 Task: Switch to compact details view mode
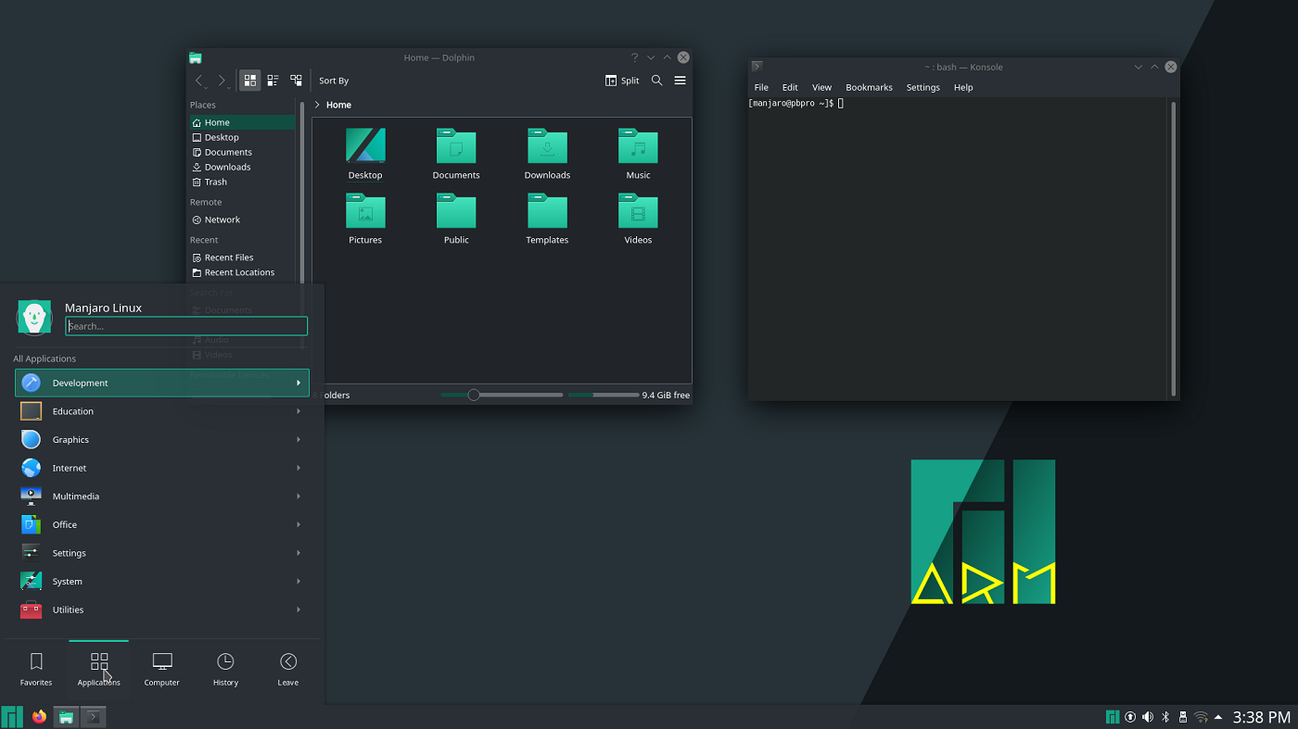273,81
